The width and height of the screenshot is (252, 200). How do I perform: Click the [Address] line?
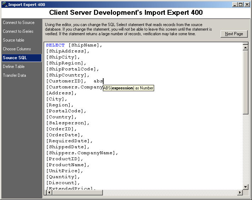[x=61, y=93]
